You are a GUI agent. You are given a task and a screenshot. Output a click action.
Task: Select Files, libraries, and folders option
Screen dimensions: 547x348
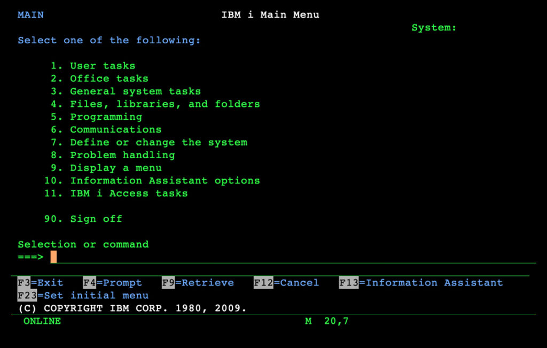pyautogui.click(x=165, y=104)
